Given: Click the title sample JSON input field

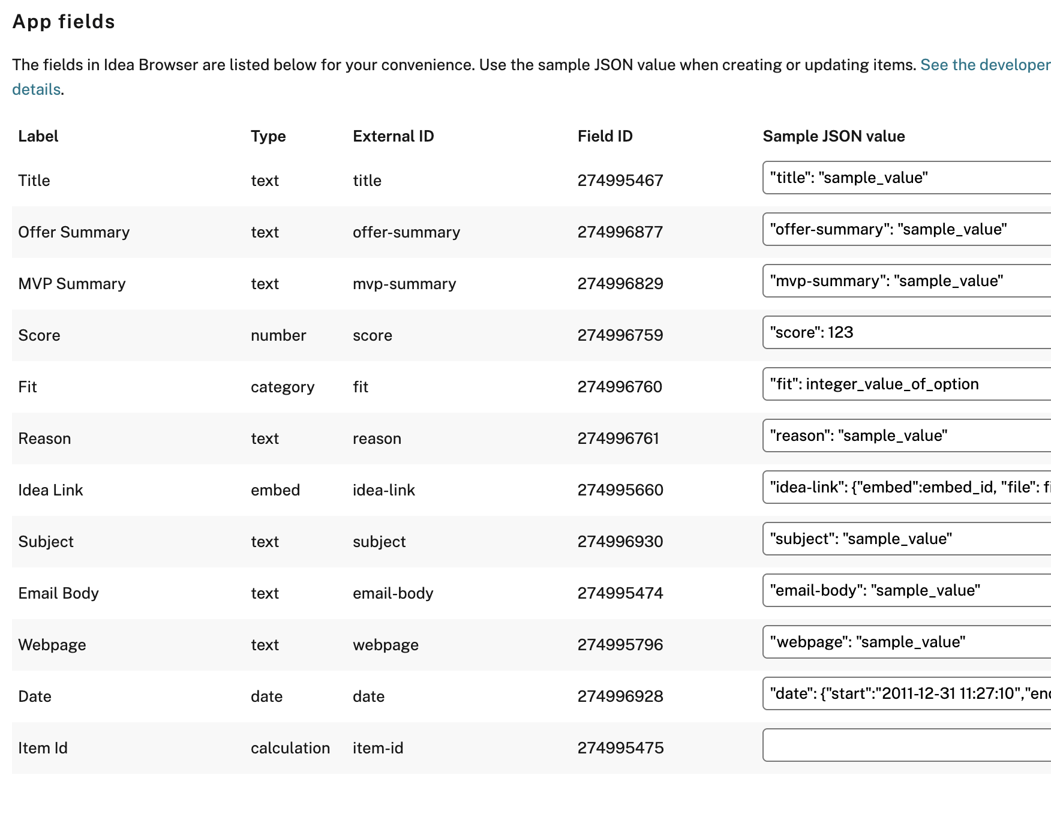Looking at the screenshot, I should [906, 178].
